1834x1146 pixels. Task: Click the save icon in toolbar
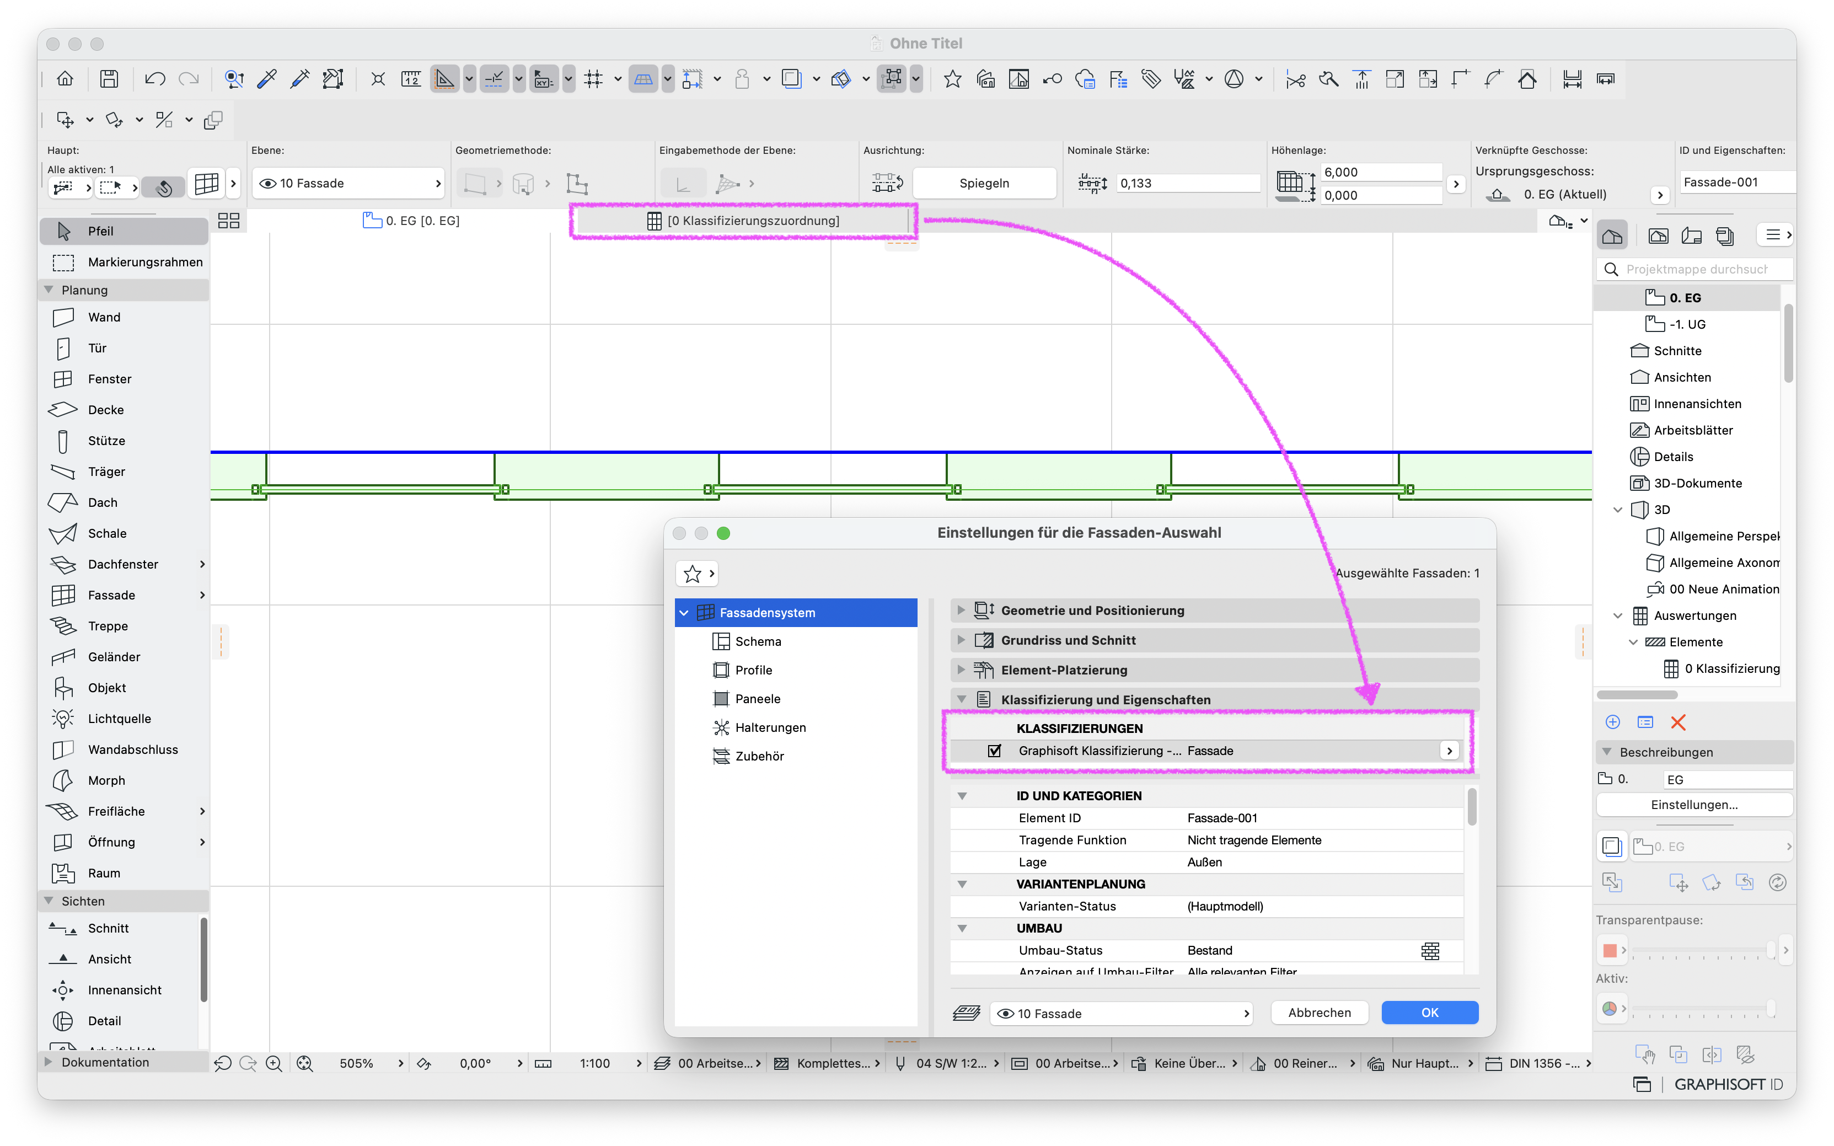109,79
